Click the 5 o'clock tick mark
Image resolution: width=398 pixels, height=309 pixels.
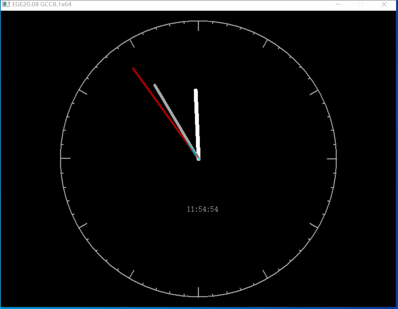click(x=265, y=274)
